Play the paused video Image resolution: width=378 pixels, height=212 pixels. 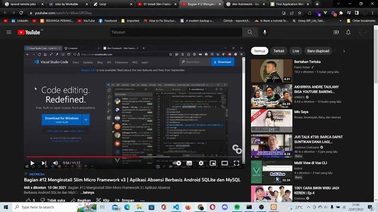pyautogui.click(x=32, y=163)
